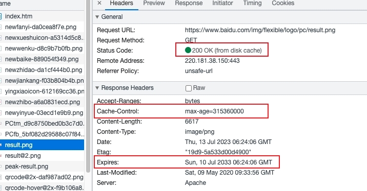Click the Content-Type image/png value
367x191 pixels.
coord(200,132)
